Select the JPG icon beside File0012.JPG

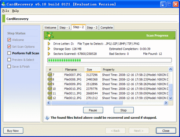[49, 98]
